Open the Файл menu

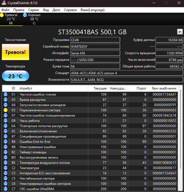coord(6,10)
